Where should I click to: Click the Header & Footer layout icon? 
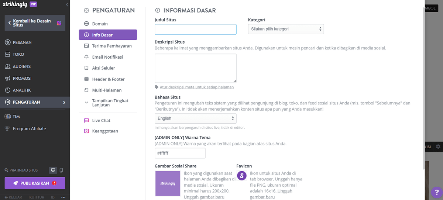tap(86, 79)
